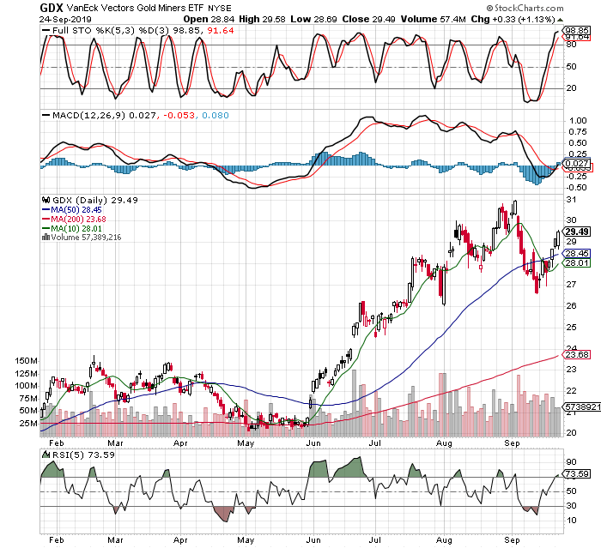Click the 98.85 flag on stochastic right axis
This screenshot has height=548, width=601.
(x=577, y=30)
